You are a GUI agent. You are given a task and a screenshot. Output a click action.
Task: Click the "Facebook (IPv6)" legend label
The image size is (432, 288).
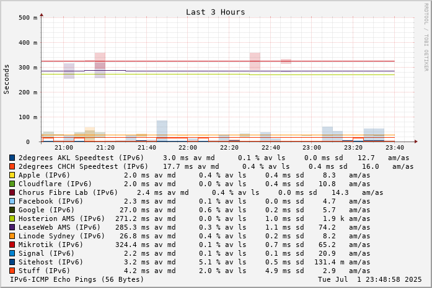pyautogui.click(x=51, y=201)
